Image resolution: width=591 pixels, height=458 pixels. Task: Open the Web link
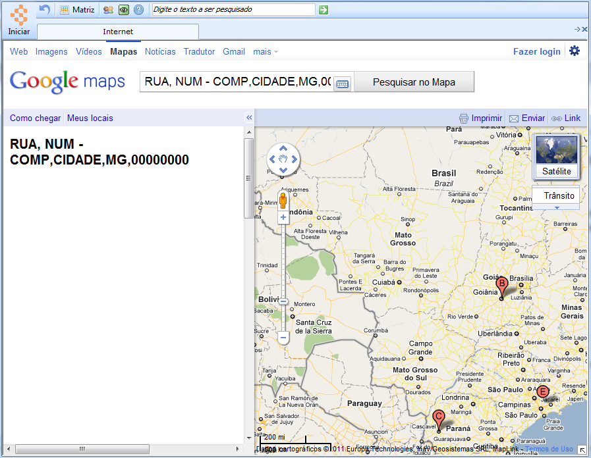tap(19, 51)
